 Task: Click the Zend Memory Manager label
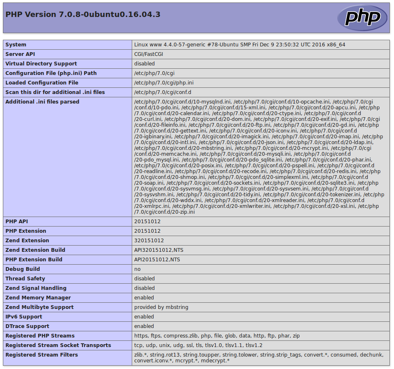[38, 298]
